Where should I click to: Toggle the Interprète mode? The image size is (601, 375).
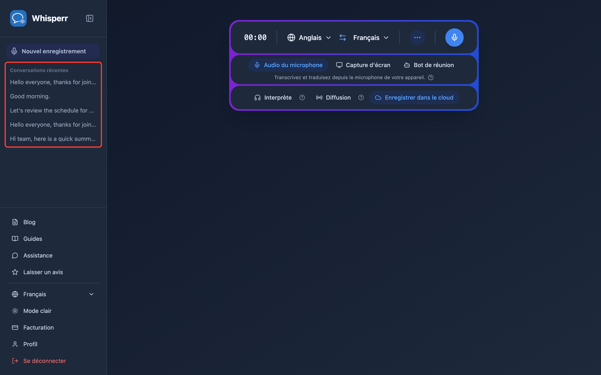[273, 97]
